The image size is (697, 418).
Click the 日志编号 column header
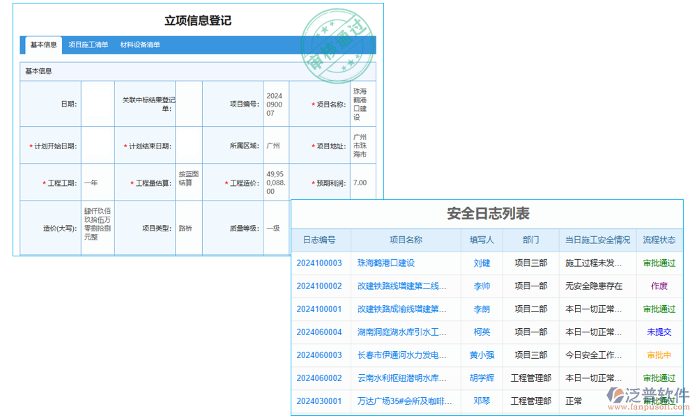click(x=320, y=240)
